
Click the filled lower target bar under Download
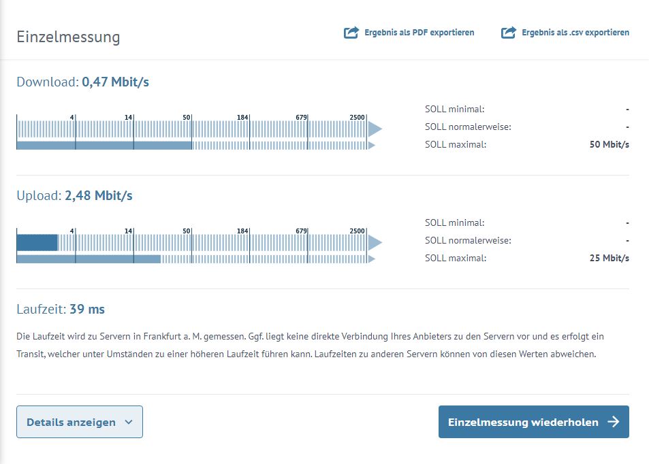pyautogui.click(x=104, y=145)
